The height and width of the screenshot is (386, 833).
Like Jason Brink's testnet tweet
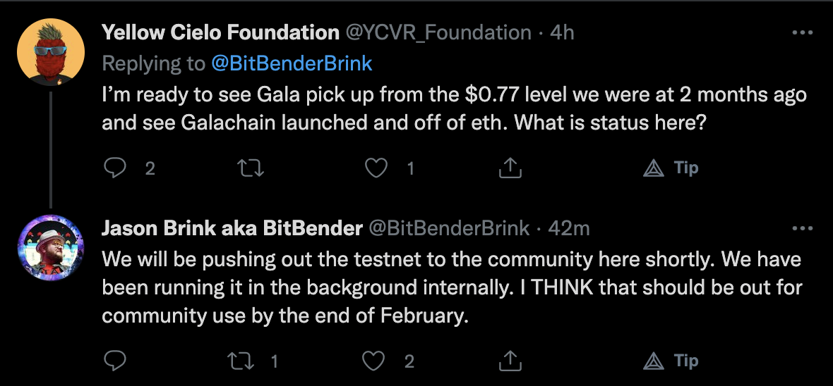tap(373, 361)
